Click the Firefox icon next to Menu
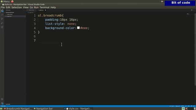The image size is (196, 110). pos(12,1)
